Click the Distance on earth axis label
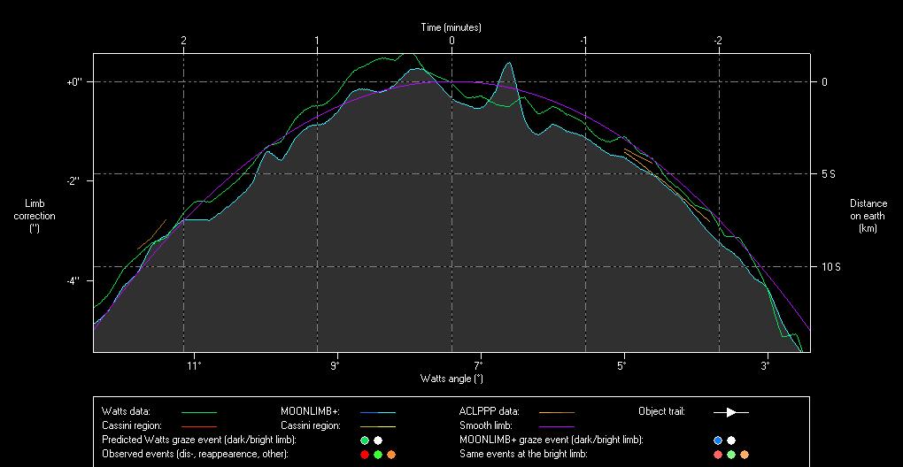 pos(868,216)
